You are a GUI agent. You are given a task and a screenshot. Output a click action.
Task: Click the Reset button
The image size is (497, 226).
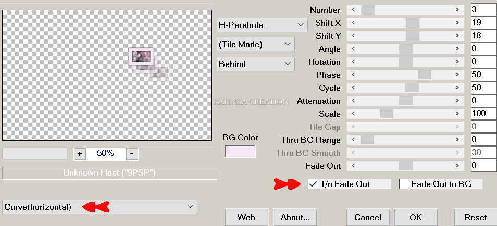[x=475, y=217]
